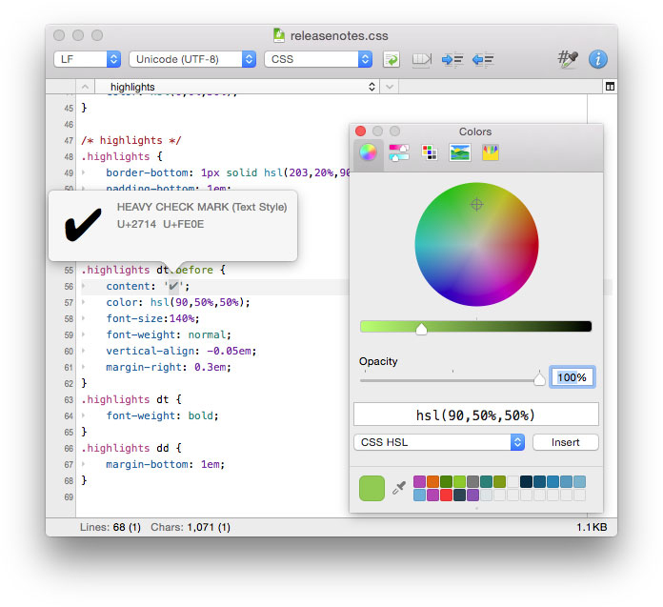663x607 pixels.
Task: Pick a color with the eyedropper
Action: pos(399,488)
